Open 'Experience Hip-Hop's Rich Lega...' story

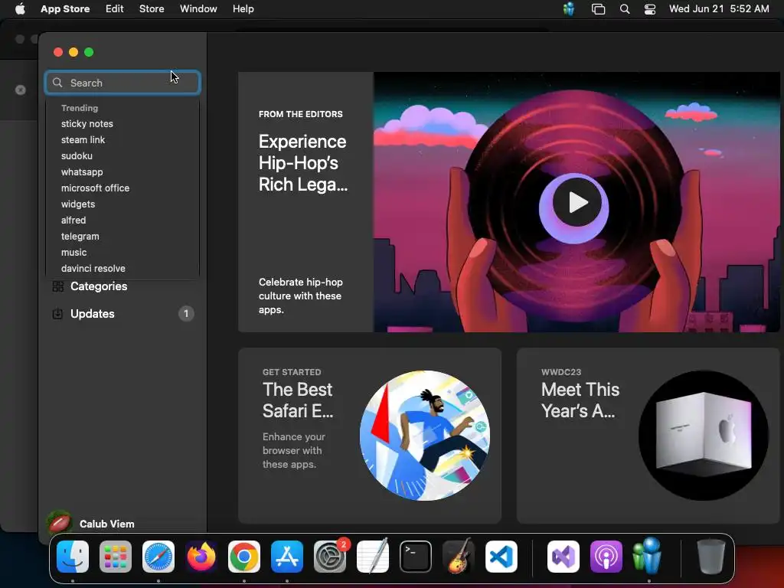tap(302, 163)
